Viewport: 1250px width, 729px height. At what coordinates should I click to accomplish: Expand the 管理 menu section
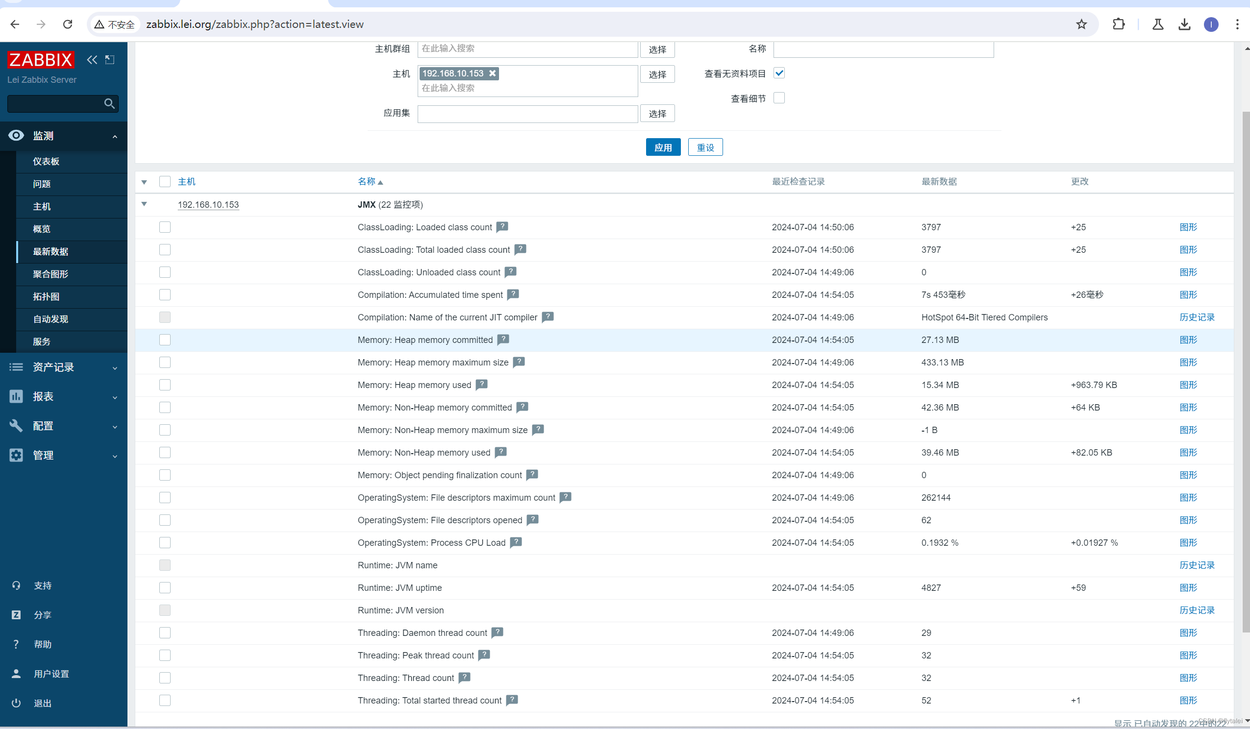(64, 455)
